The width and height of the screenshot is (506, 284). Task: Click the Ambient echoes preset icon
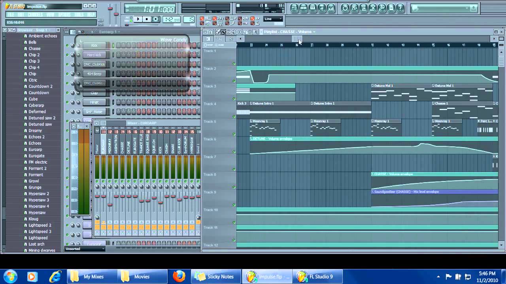point(25,36)
